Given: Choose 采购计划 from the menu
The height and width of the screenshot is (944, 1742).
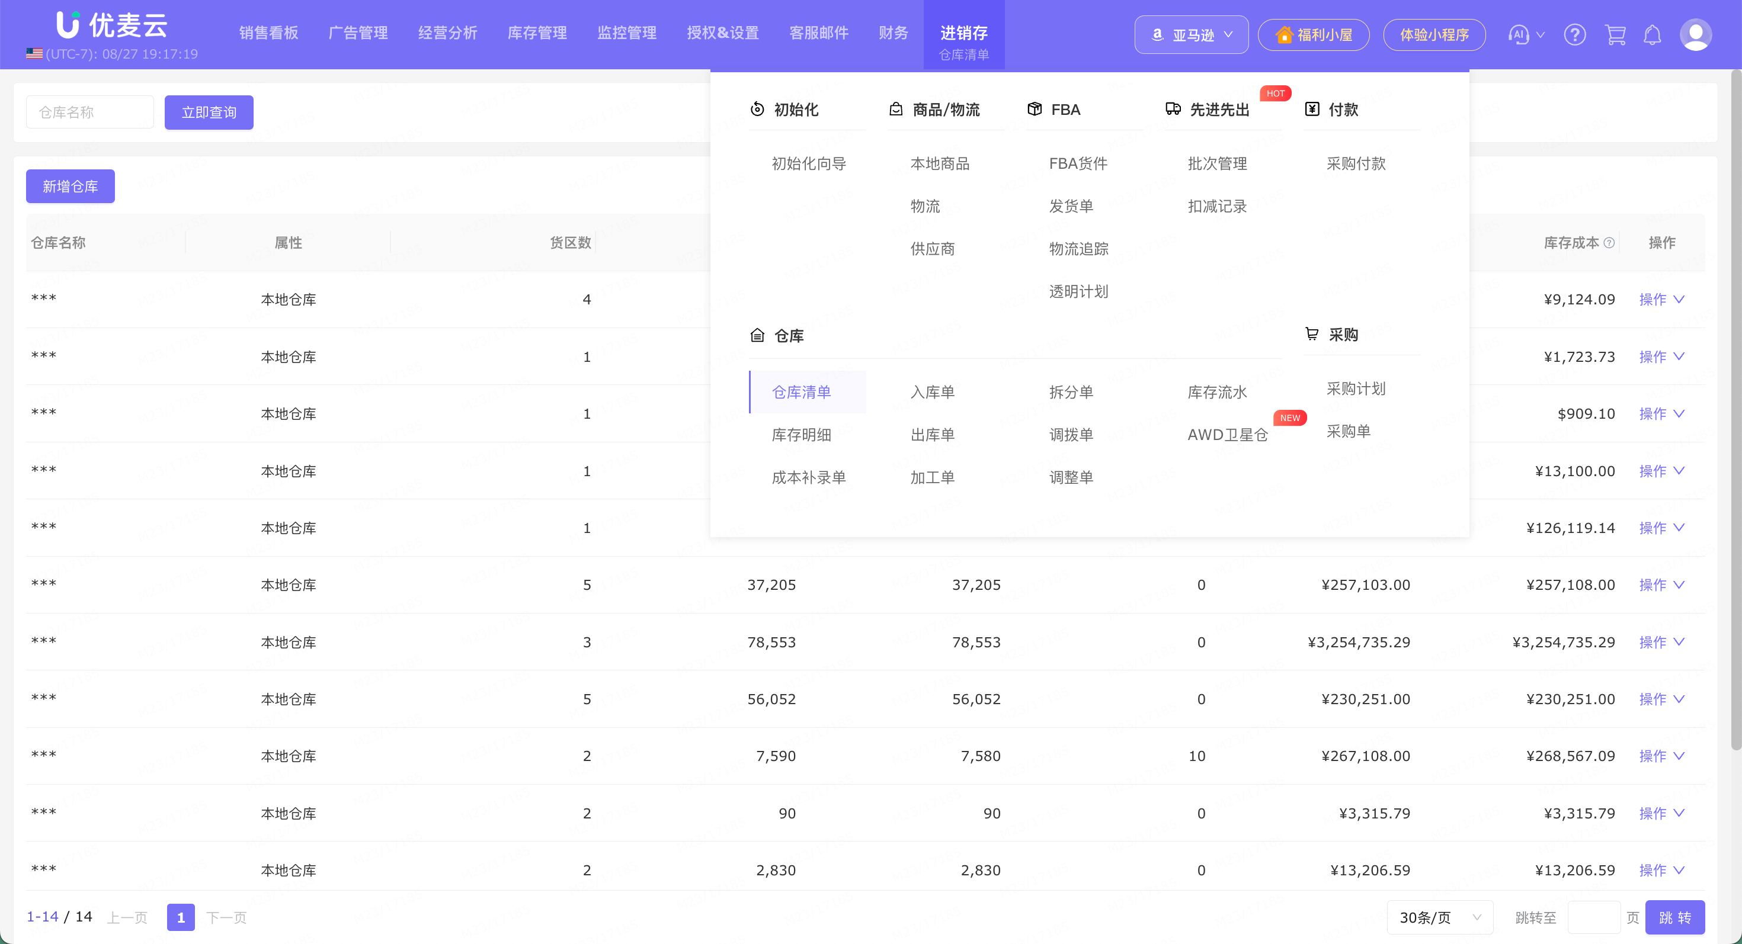Looking at the screenshot, I should click(1356, 388).
